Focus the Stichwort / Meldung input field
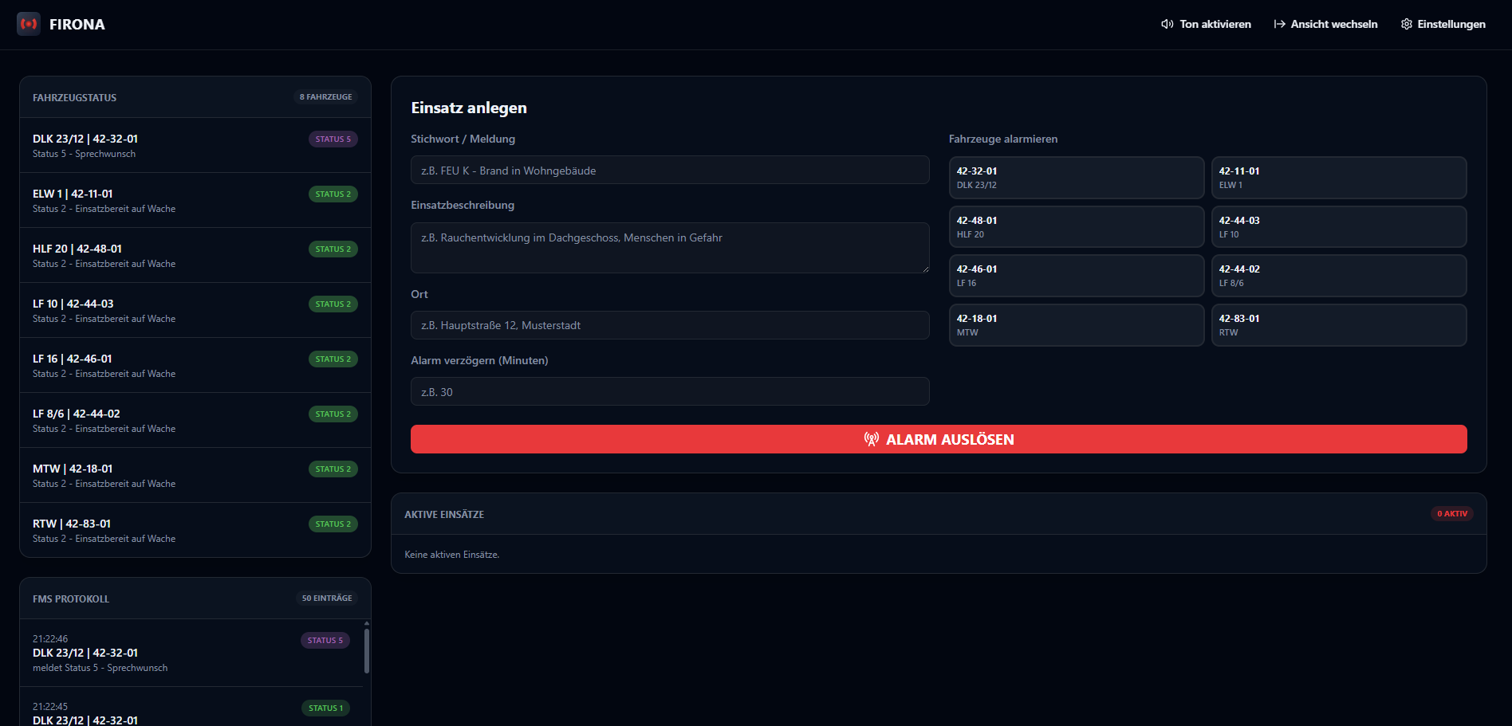 tap(670, 170)
